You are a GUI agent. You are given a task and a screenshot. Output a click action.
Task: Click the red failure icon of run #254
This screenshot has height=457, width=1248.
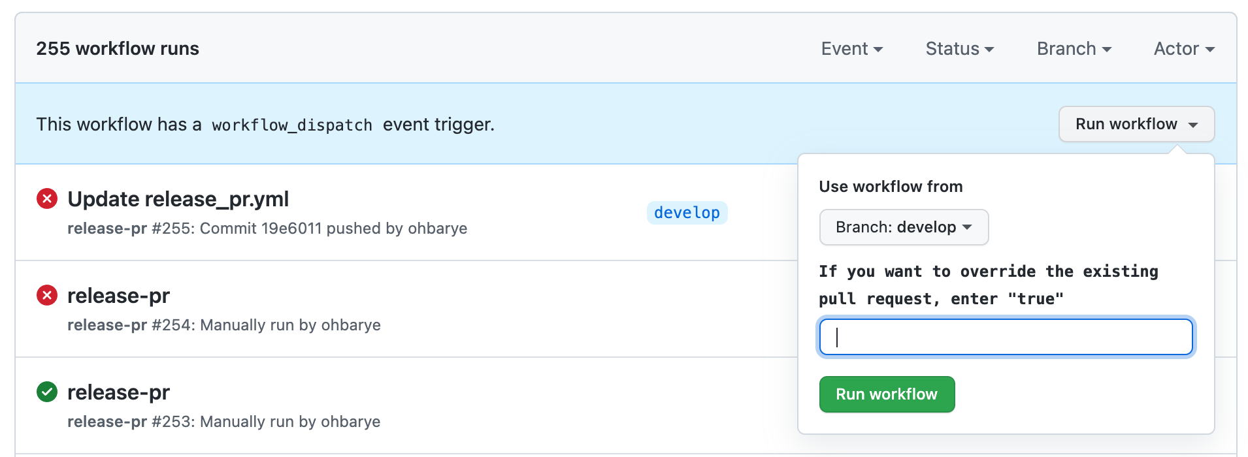tap(47, 295)
